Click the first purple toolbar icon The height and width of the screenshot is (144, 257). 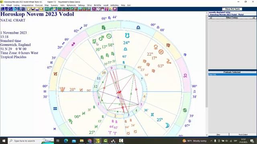pyautogui.click(x=94, y=9)
